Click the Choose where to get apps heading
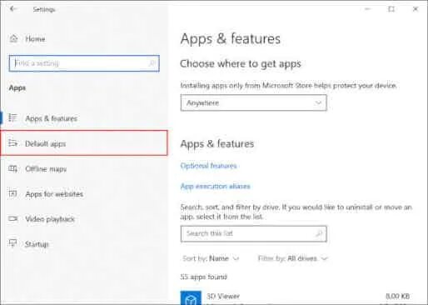 point(241,63)
